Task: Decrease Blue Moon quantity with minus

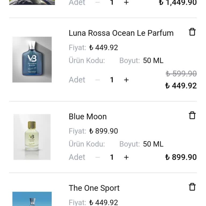Action: click(98, 157)
